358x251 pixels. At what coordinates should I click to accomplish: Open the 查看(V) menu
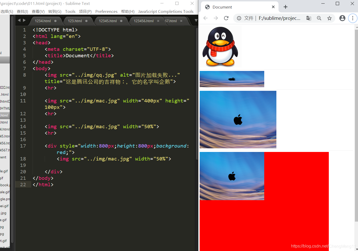pyautogui.click(x=38, y=12)
